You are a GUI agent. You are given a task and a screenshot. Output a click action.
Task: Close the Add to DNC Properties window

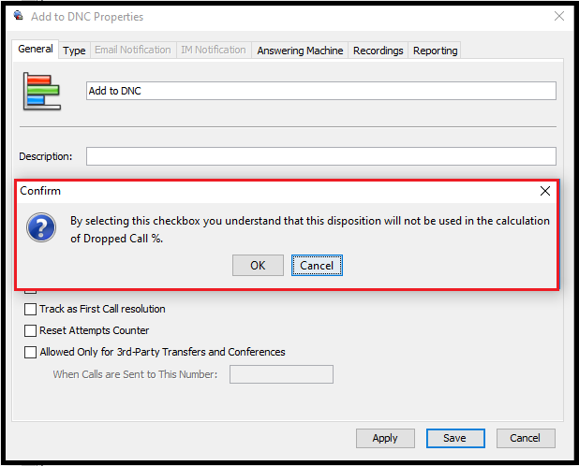559,16
